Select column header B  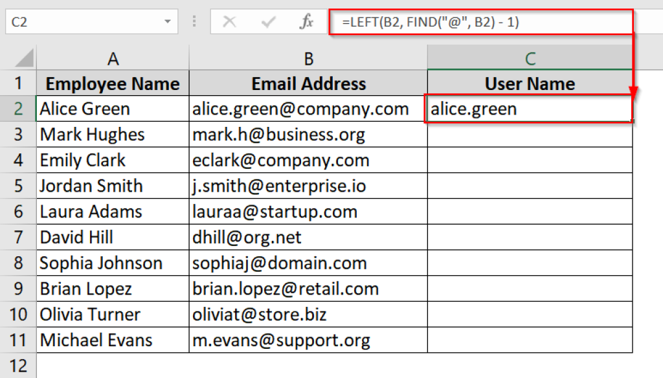pos(308,58)
